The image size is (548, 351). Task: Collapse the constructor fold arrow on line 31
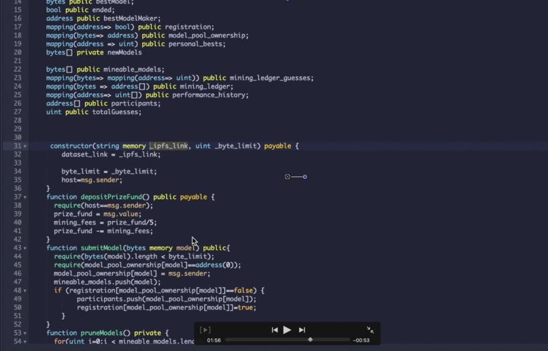coord(25,146)
